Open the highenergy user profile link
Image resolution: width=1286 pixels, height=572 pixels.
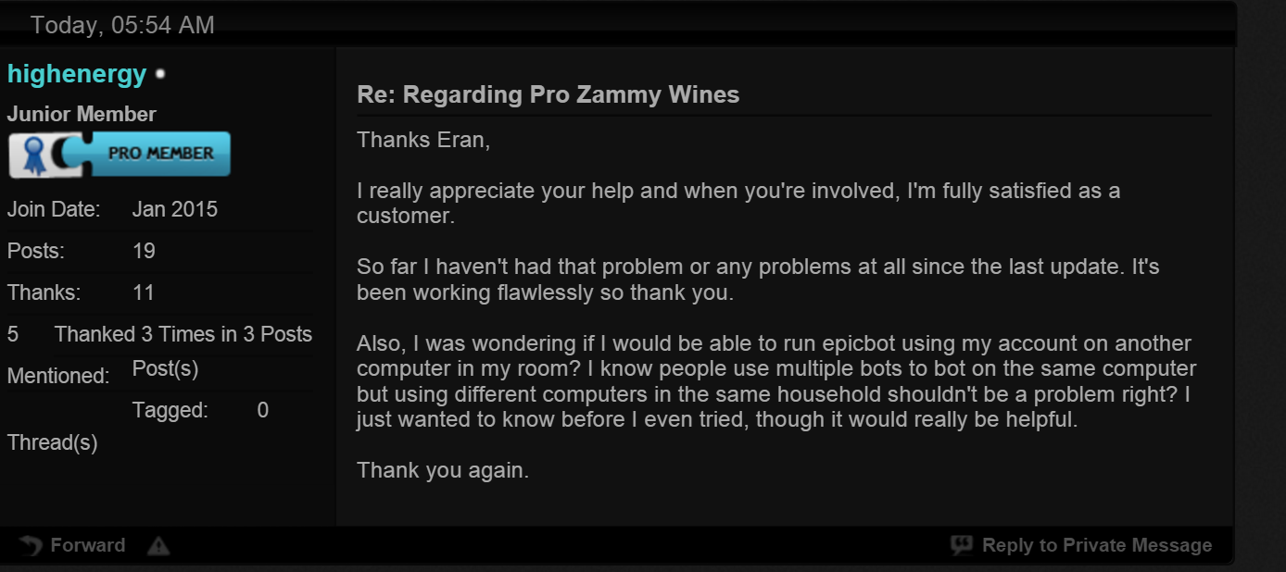77,74
